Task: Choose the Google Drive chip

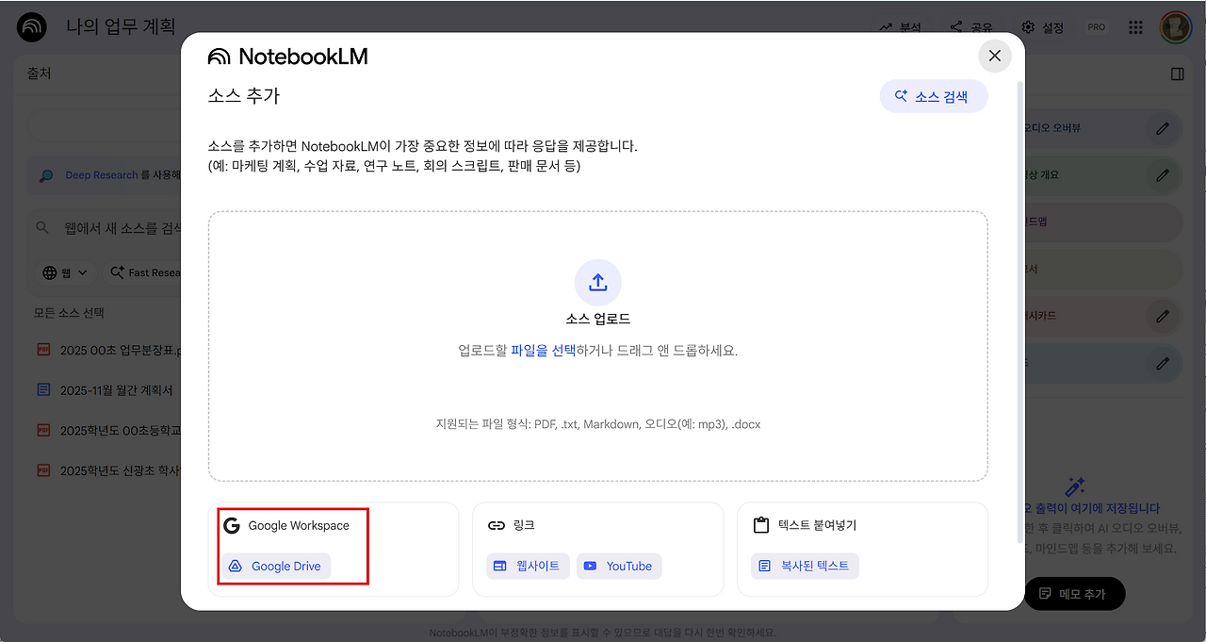Action: (x=277, y=567)
